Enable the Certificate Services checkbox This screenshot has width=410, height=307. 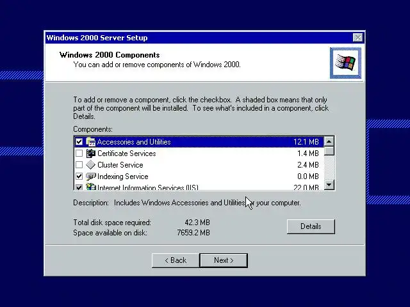pyautogui.click(x=79, y=153)
